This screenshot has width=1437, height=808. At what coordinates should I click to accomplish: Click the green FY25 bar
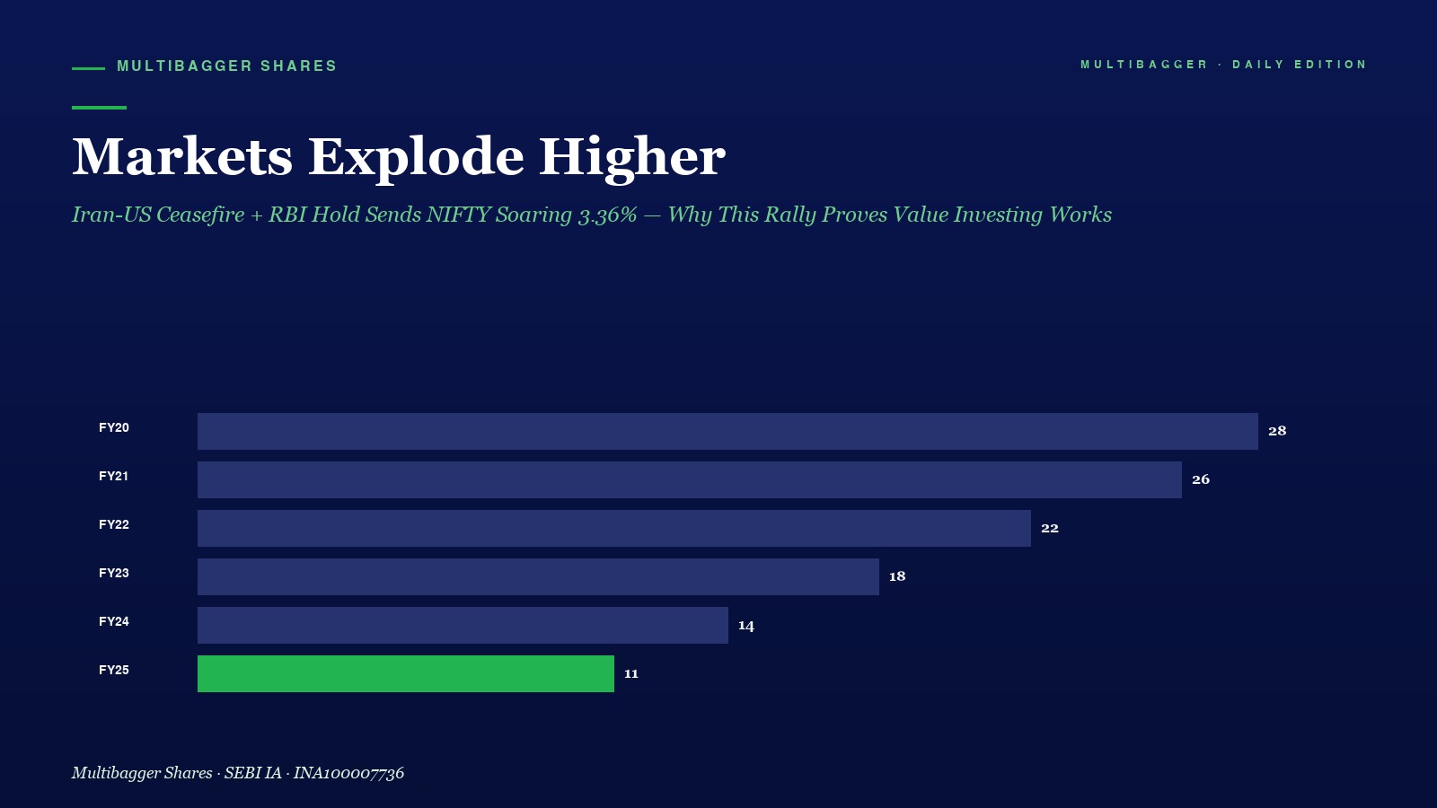coord(406,673)
